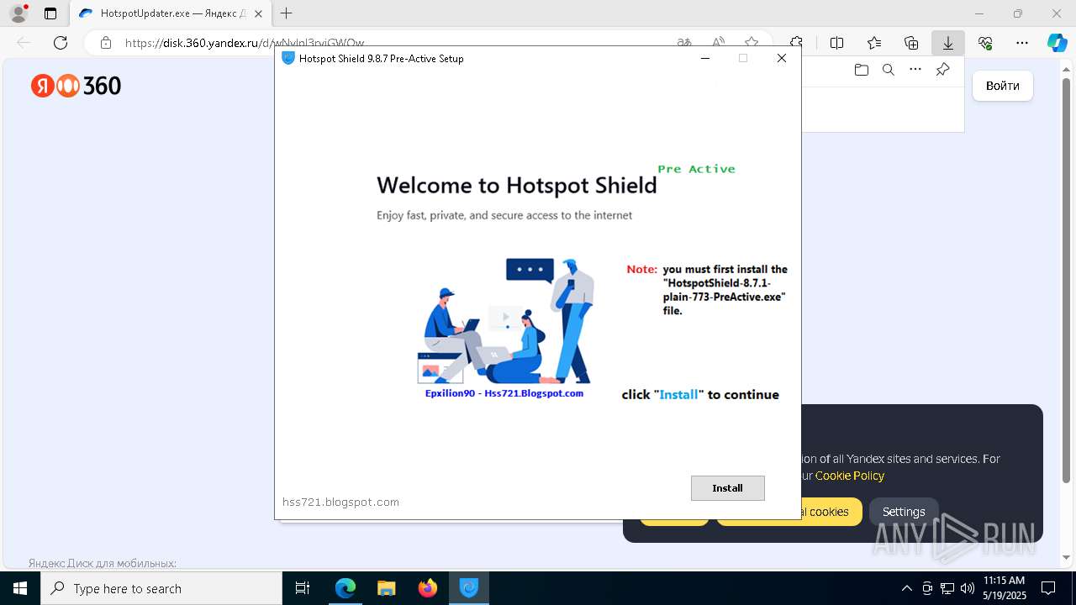The image size is (1076, 605).
Task: Open File Explorer from taskbar
Action: coord(387,588)
